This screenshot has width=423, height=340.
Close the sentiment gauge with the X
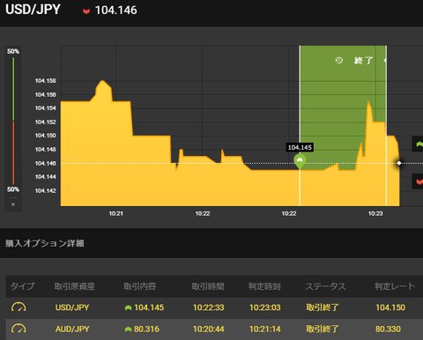point(13,204)
